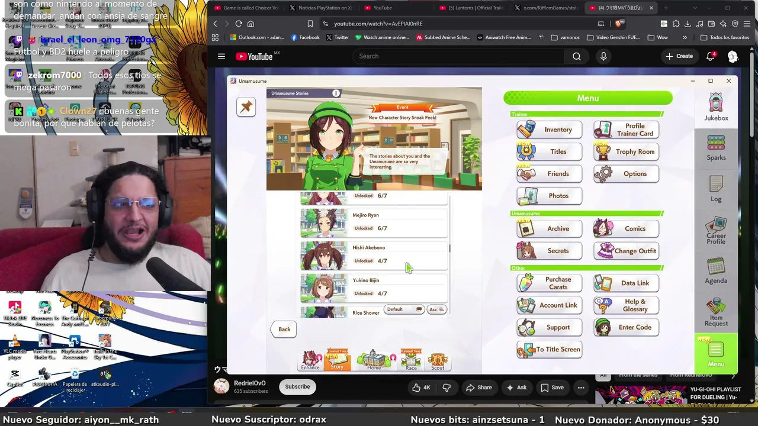Select the Yukino Bijin story row
The height and width of the screenshot is (426, 758).
click(374, 288)
